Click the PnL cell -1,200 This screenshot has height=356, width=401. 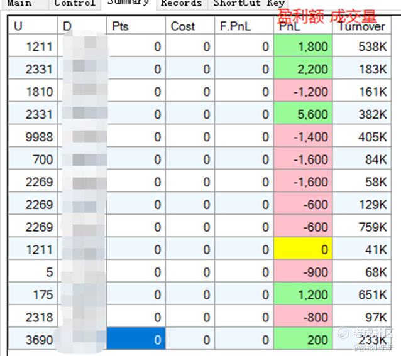pyautogui.click(x=303, y=90)
